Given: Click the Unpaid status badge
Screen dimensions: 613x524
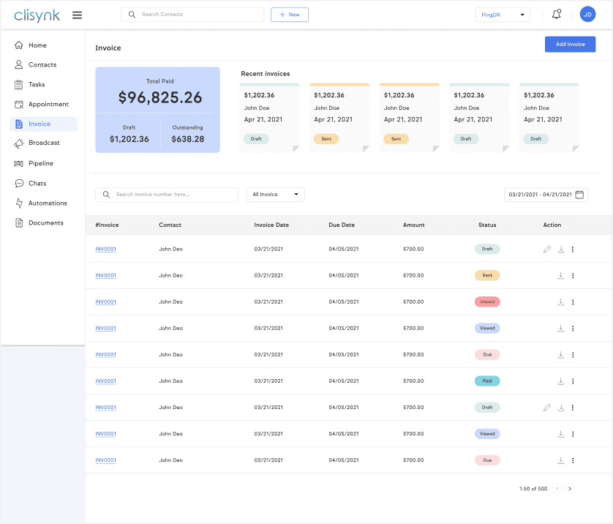Looking at the screenshot, I should coord(487,302).
